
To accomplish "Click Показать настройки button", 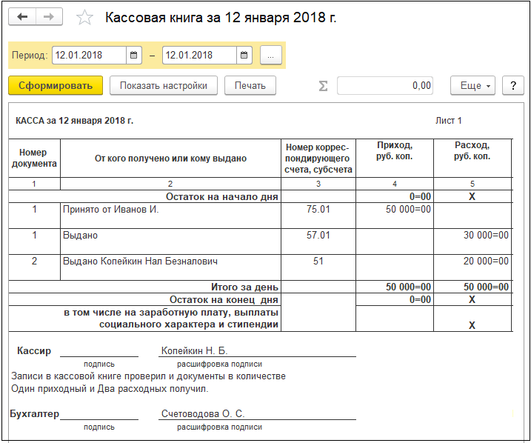I will [164, 85].
